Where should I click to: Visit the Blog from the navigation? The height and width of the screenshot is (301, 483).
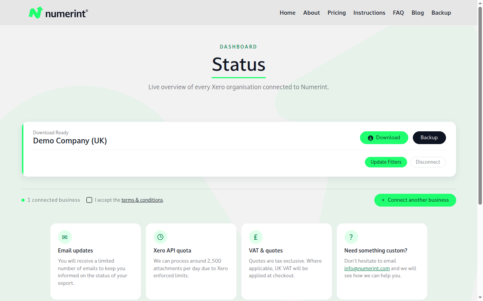(x=418, y=13)
